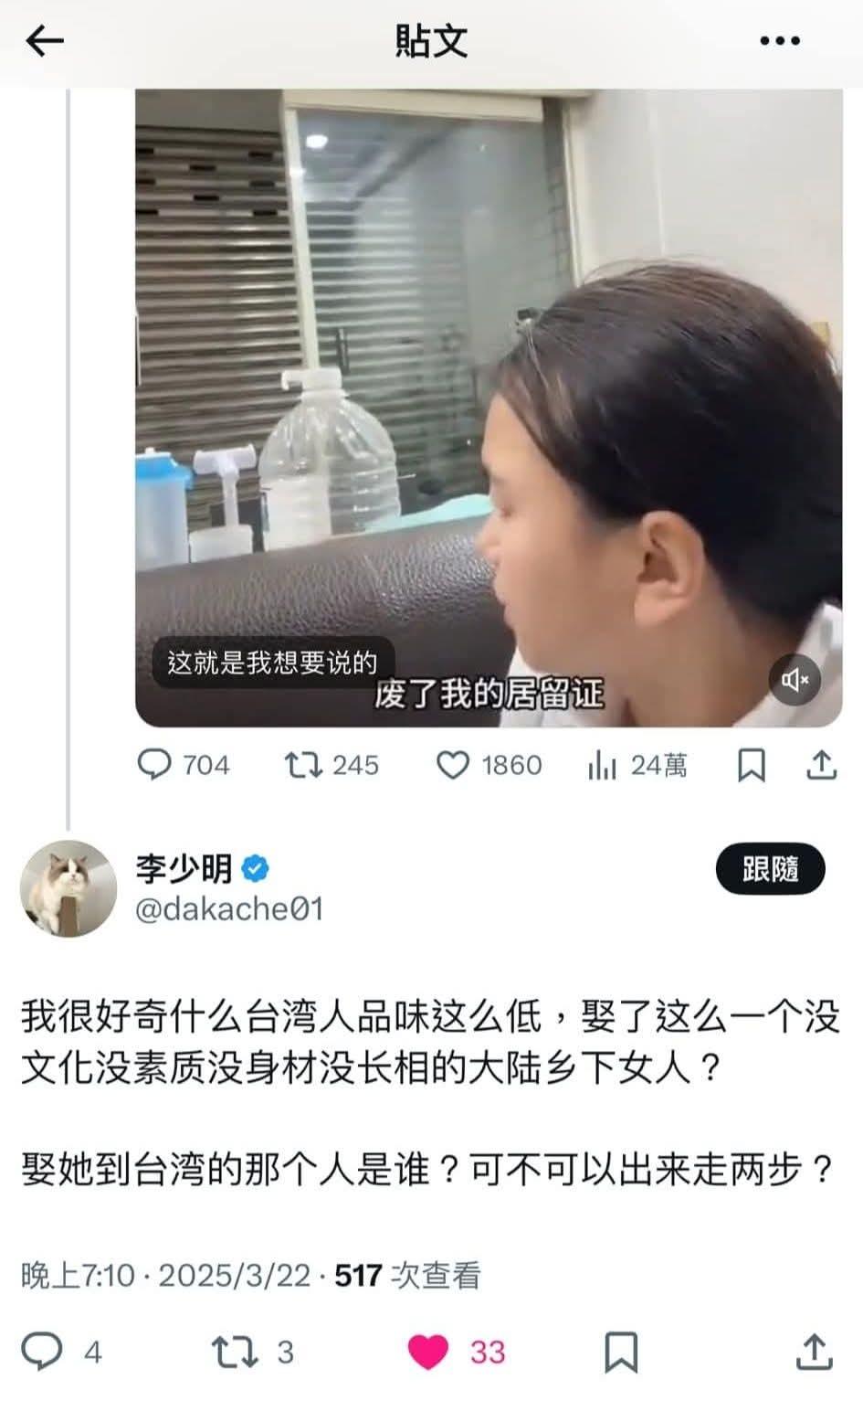Bookmark the video post
The image size is (863, 1422).
(751, 765)
